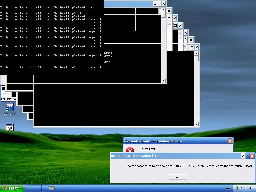256x192 pixels.
Task: Close the topmost blue-titled command window
Action: tap(163, 4)
